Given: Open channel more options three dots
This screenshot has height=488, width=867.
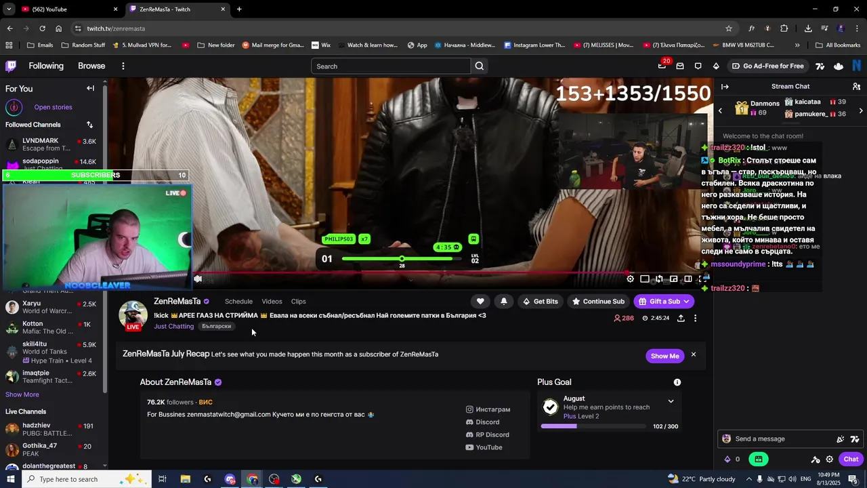Looking at the screenshot, I should [x=695, y=318].
